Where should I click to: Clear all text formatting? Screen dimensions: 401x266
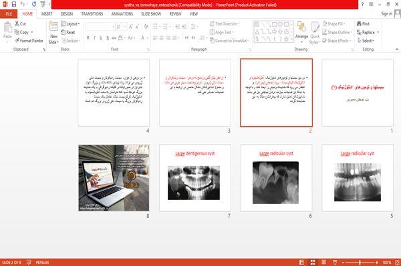pyautogui.click(x=146, y=27)
